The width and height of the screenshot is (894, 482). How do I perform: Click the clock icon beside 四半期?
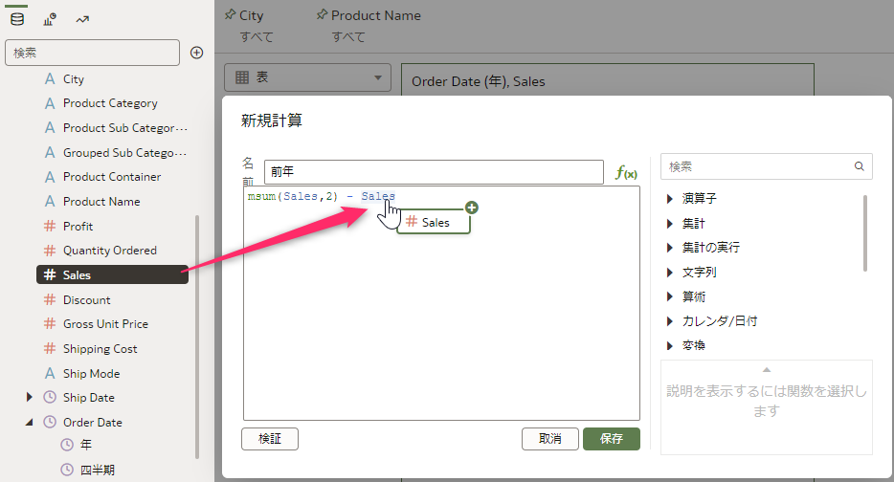click(67, 470)
